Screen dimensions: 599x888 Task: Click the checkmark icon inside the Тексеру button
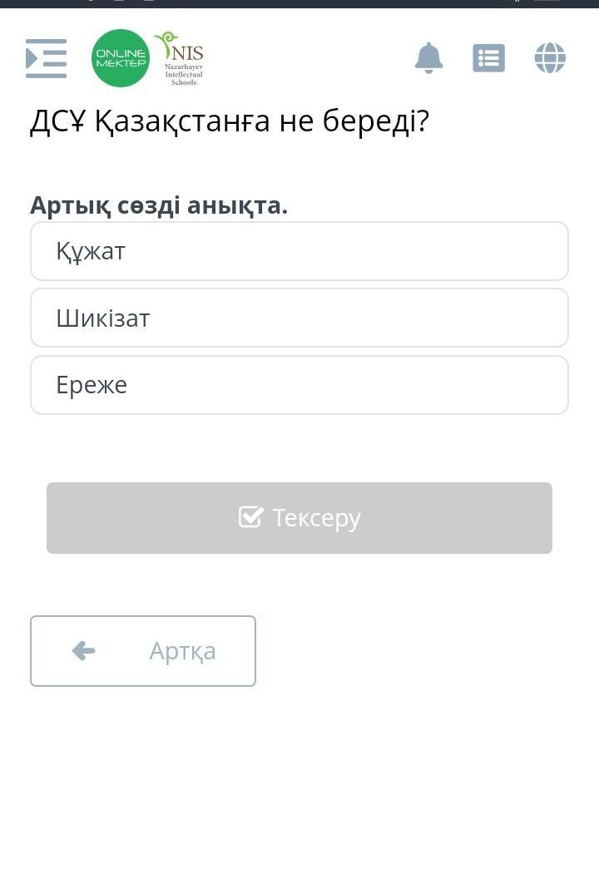tap(250, 517)
